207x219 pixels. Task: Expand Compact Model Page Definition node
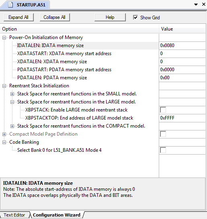4,134
